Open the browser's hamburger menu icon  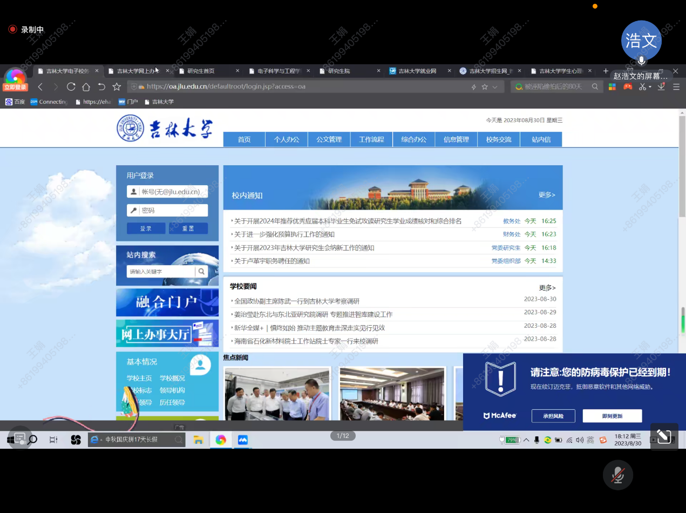676,87
